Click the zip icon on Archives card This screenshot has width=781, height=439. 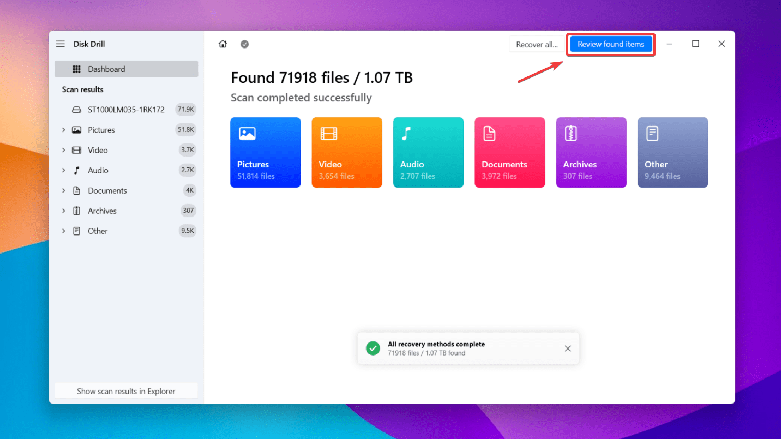(571, 133)
